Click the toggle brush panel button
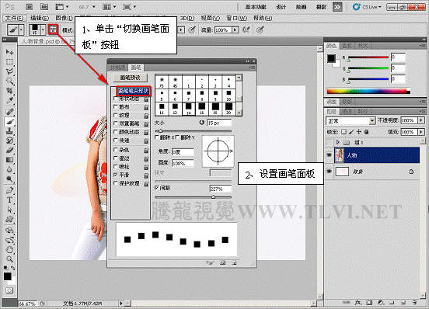 click(53, 30)
